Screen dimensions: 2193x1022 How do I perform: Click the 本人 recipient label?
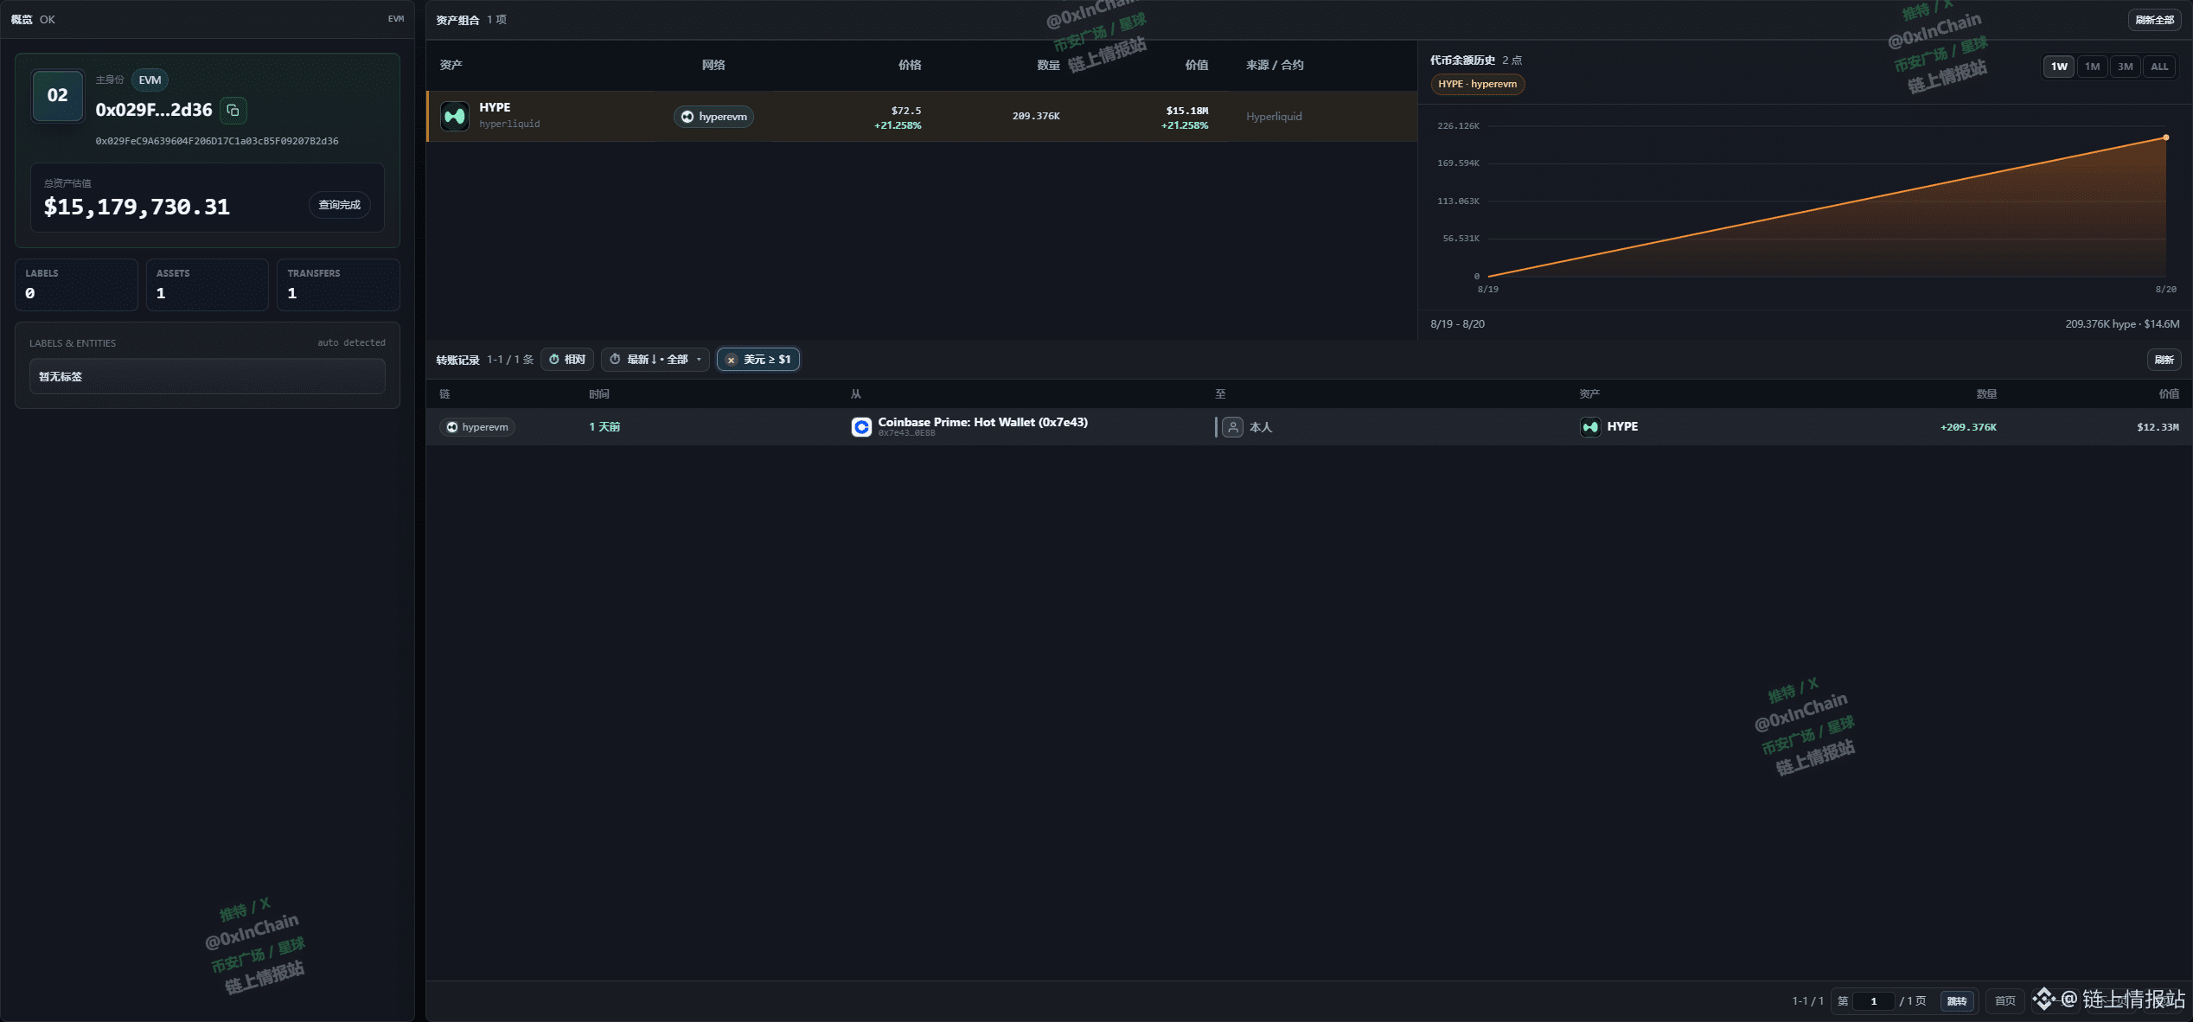pyautogui.click(x=1261, y=427)
